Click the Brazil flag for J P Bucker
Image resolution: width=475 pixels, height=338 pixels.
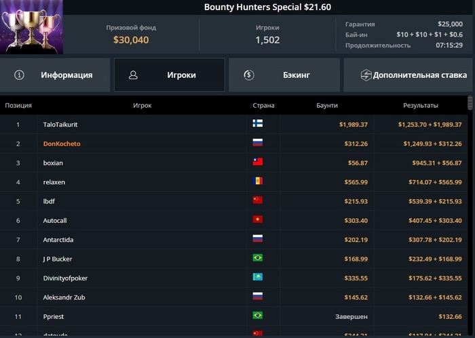[x=258, y=257]
